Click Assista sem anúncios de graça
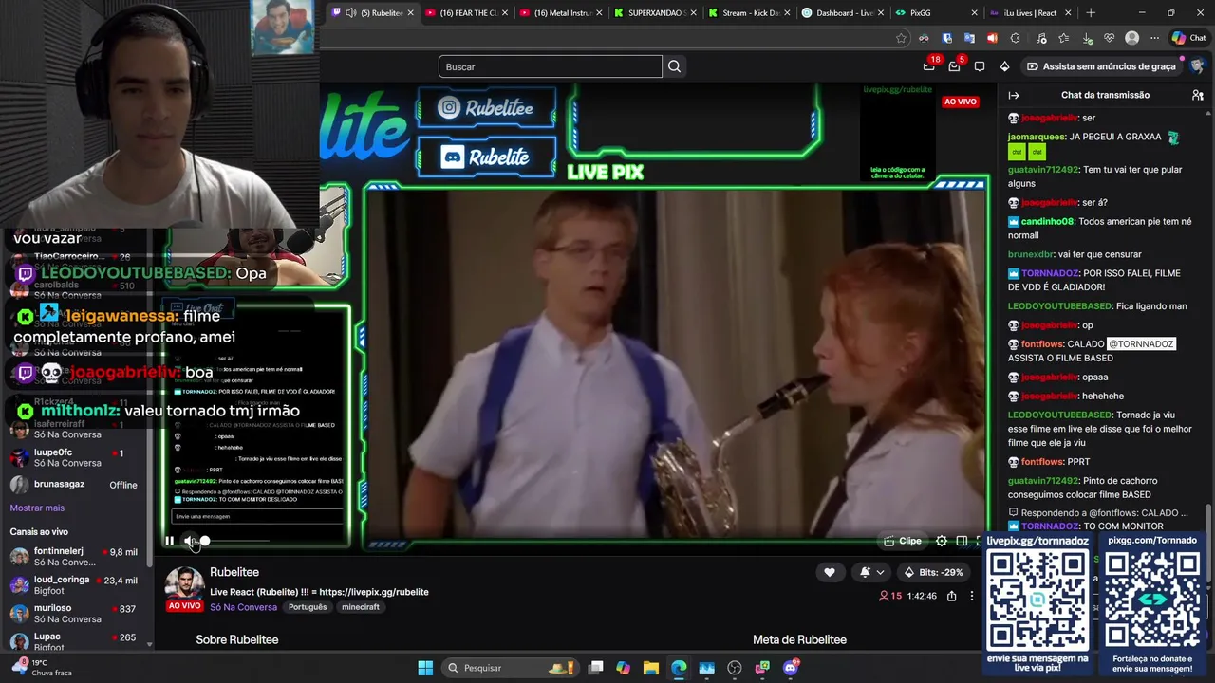This screenshot has width=1215, height=683. coord(1101,66)
